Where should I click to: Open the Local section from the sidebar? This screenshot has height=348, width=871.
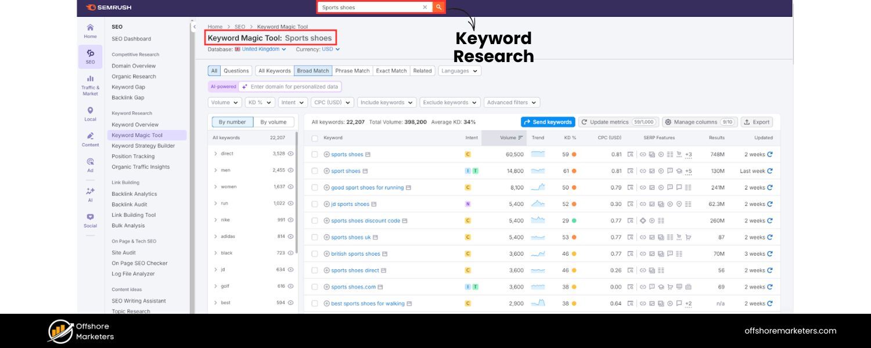(90, 113)
